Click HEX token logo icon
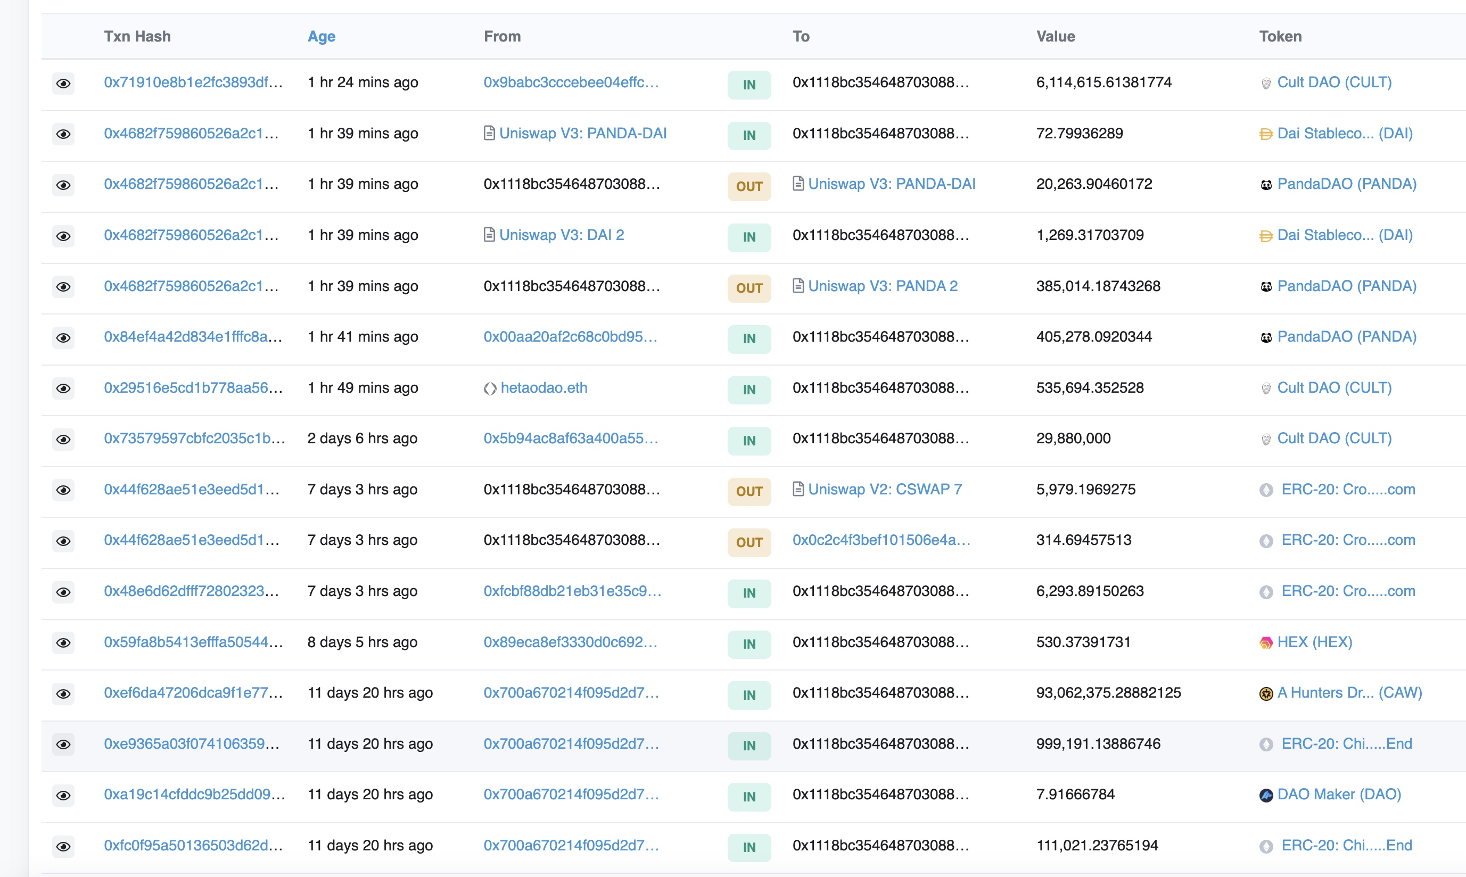This screenshot has width=1466, height=877. (x=1266, y=642)
